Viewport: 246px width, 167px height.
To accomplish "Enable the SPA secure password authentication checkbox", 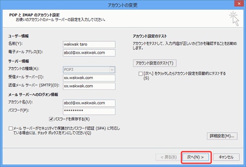I will (x=11, y=128).
